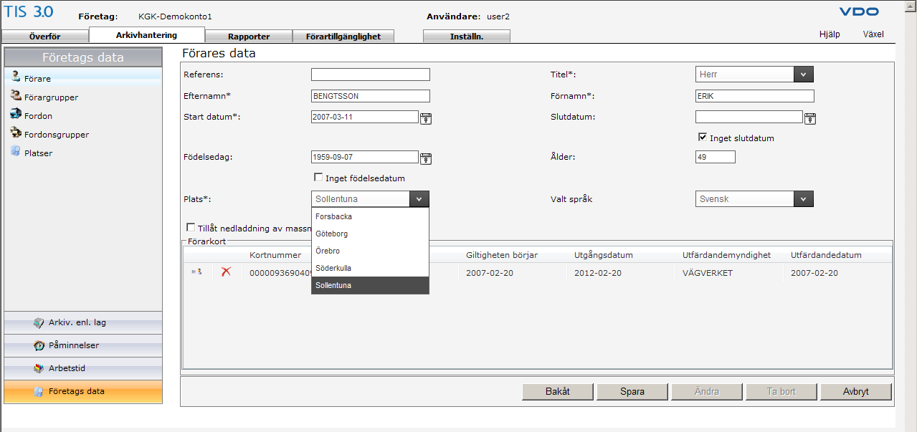Click the Påminnelser clock icon
The height and width of the screenshot is (432, 917).
[x=39, y=345]
